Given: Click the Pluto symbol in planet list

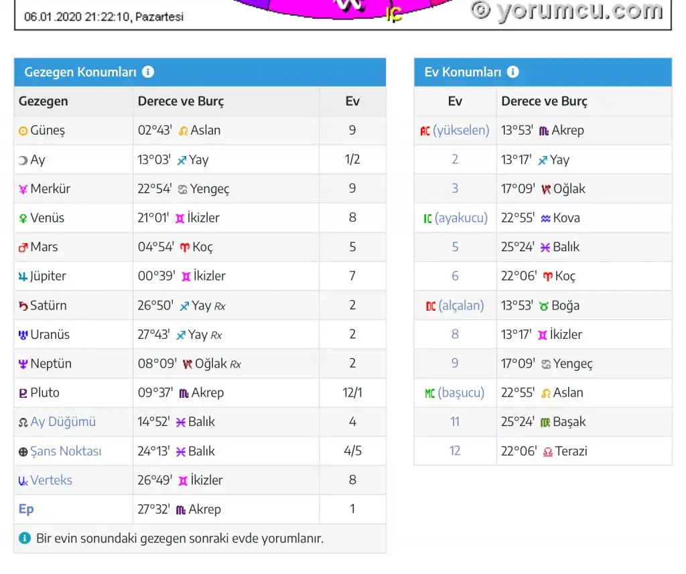Looking at the screenshot, I should (23, 393).
